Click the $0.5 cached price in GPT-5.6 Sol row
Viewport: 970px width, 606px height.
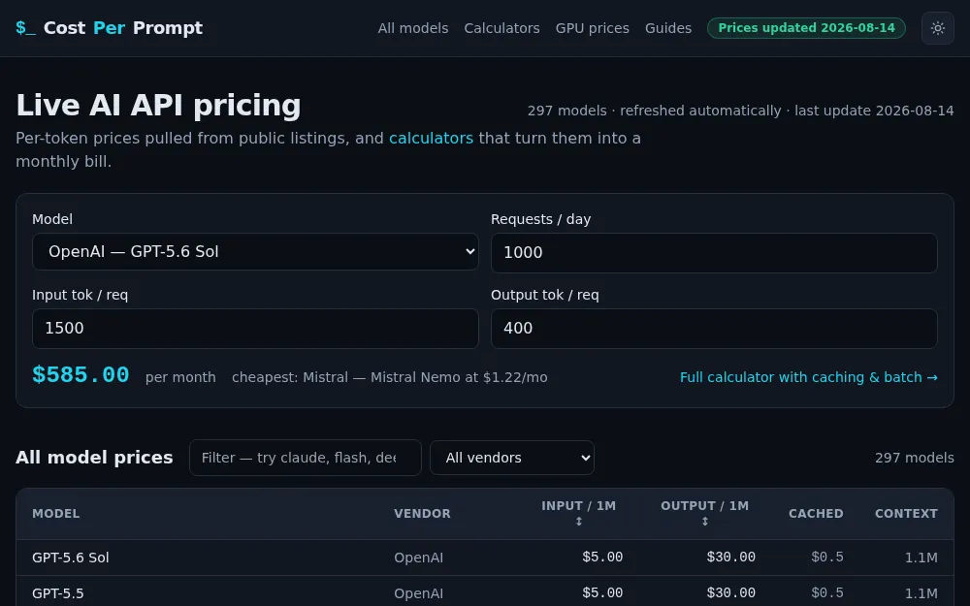(827, 558)
